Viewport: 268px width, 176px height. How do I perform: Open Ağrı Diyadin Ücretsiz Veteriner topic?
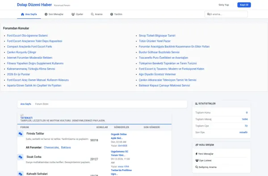157,74
